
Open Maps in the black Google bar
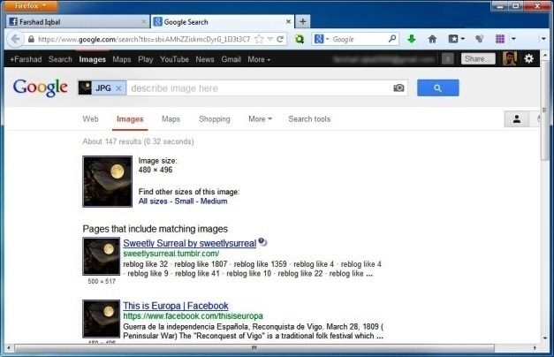pyautogui.click(x=122, y=59)
